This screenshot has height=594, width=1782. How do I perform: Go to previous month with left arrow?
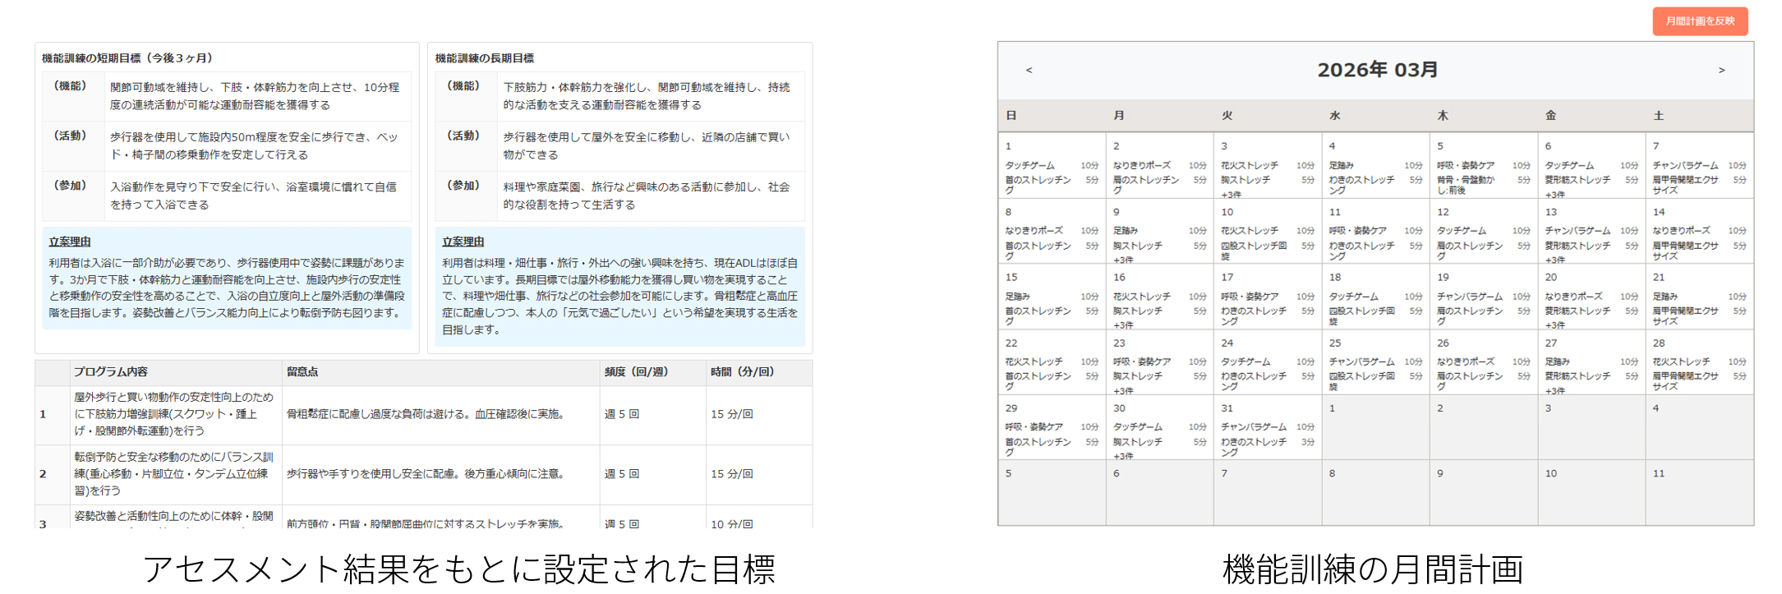coord(1029,71)
